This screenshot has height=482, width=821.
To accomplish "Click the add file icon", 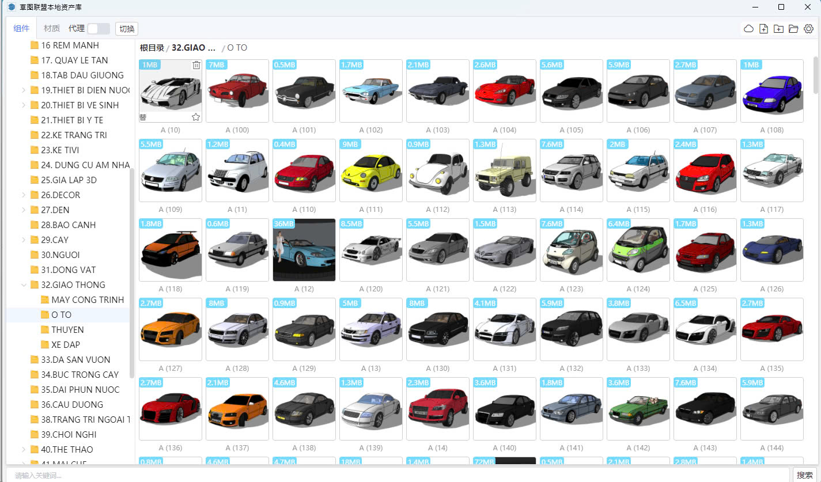I will pyautogui.click(x=763, y=29).
